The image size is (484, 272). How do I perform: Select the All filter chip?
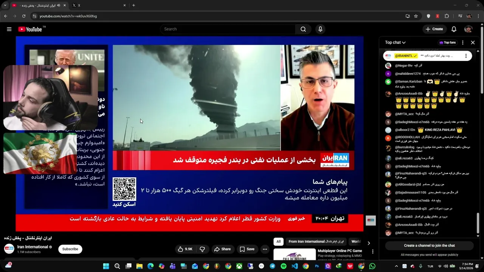coord(279,241)
